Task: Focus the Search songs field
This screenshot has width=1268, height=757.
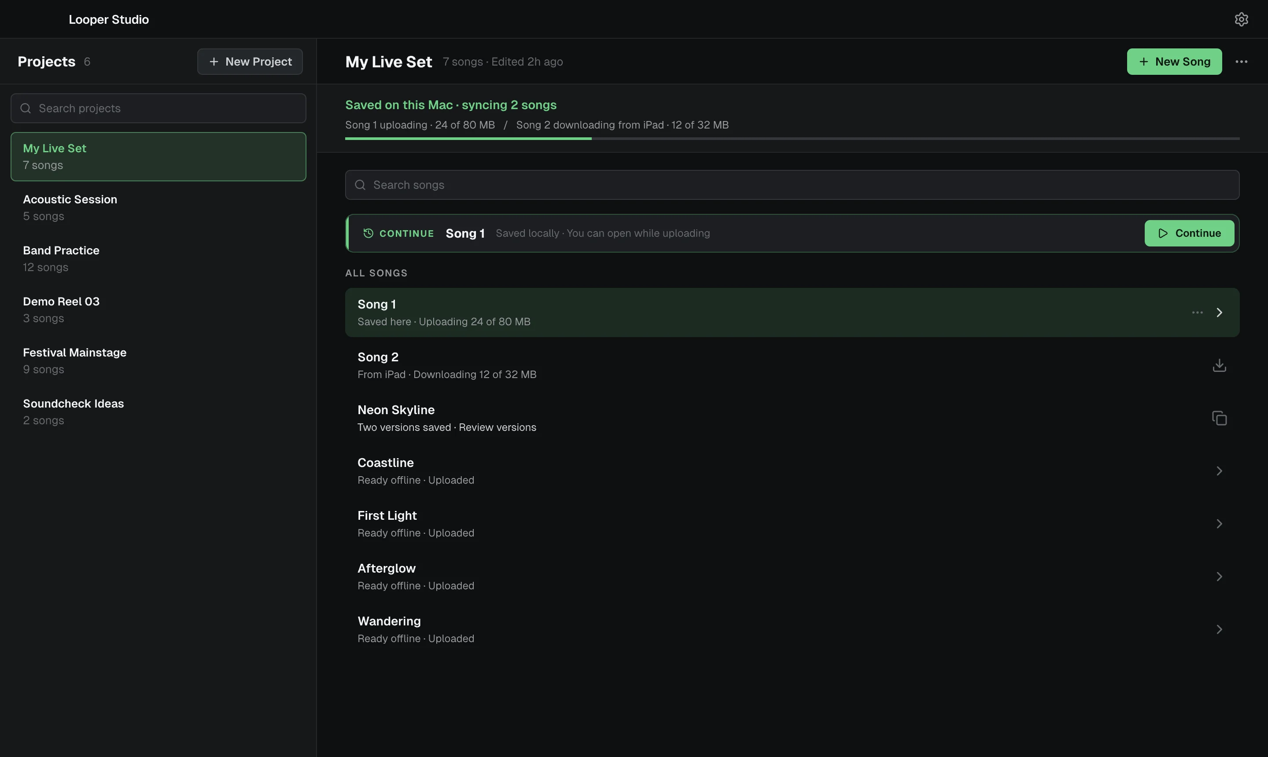Action: [x=792, y=185]
